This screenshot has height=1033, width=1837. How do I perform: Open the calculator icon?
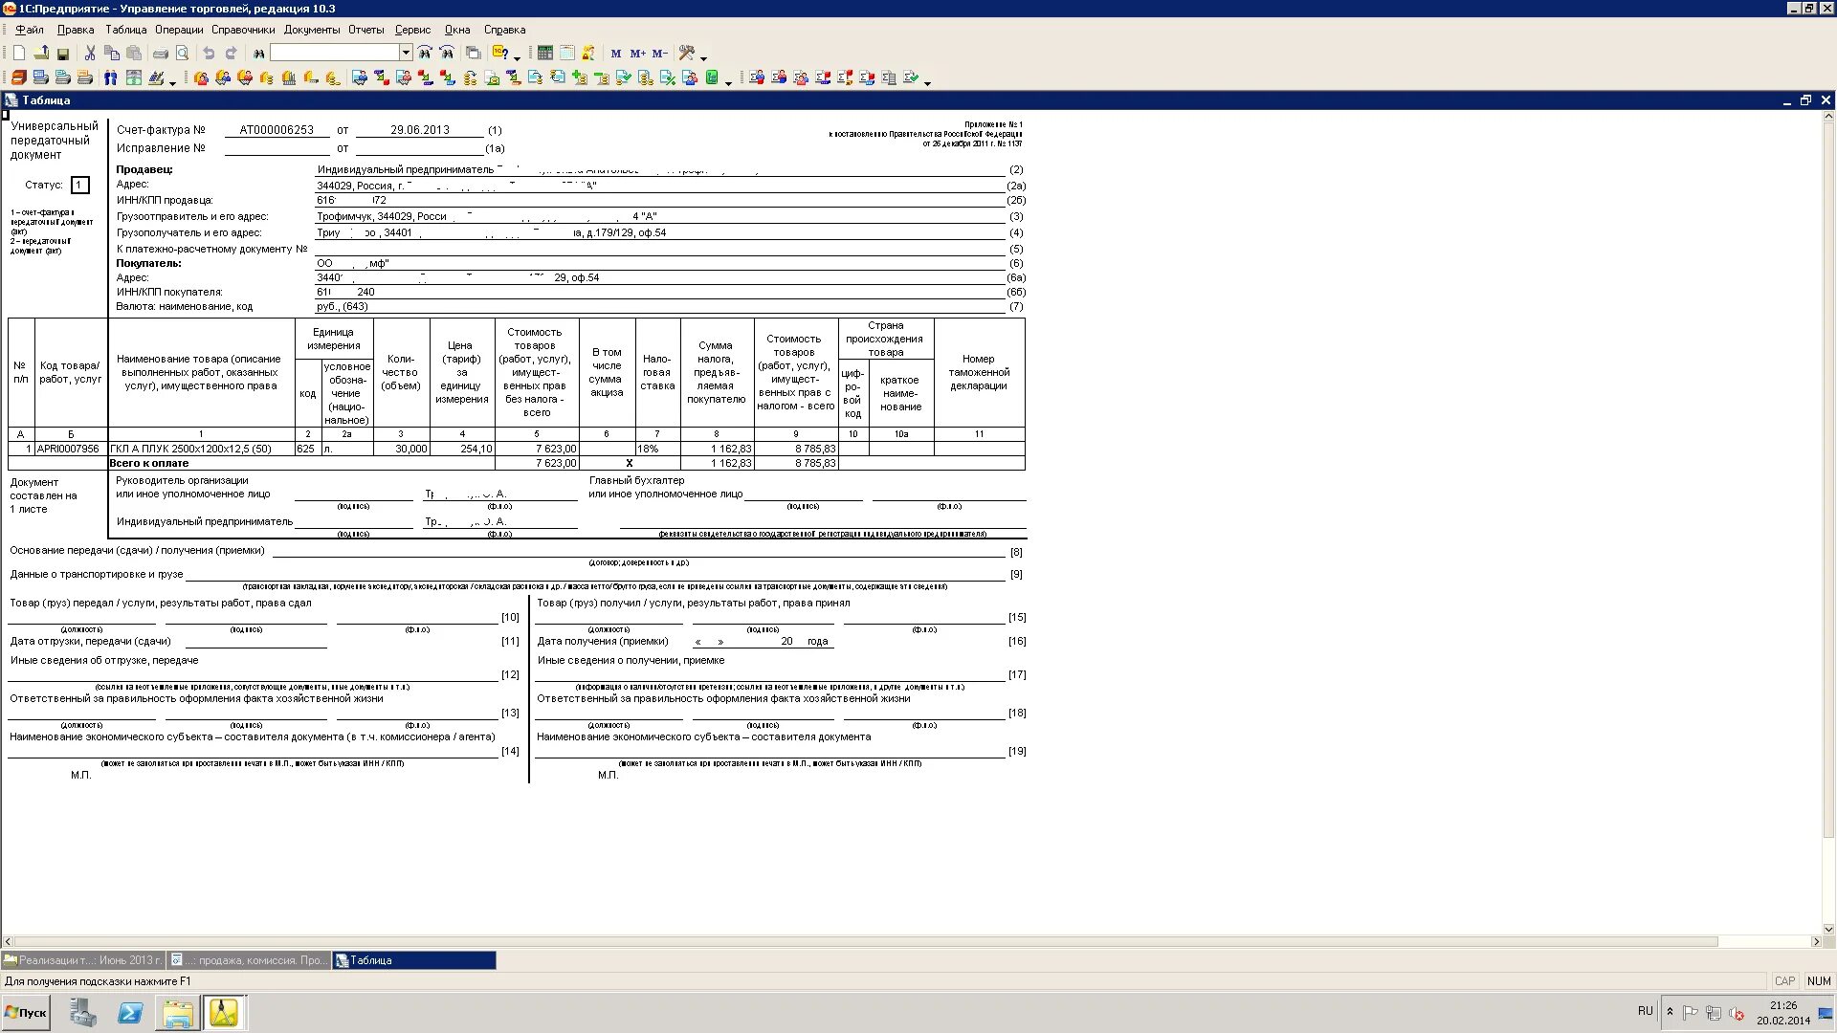[x=545, y=54]
